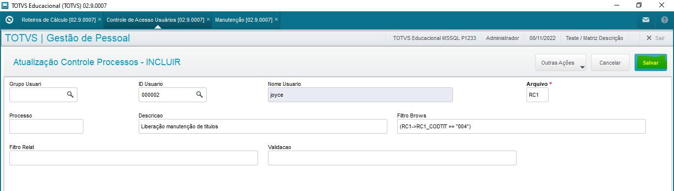This screenshot has width=674, height=191.
Task: Click magnifier lookup in Grupo Usuari field
Action: coord(71,94)
